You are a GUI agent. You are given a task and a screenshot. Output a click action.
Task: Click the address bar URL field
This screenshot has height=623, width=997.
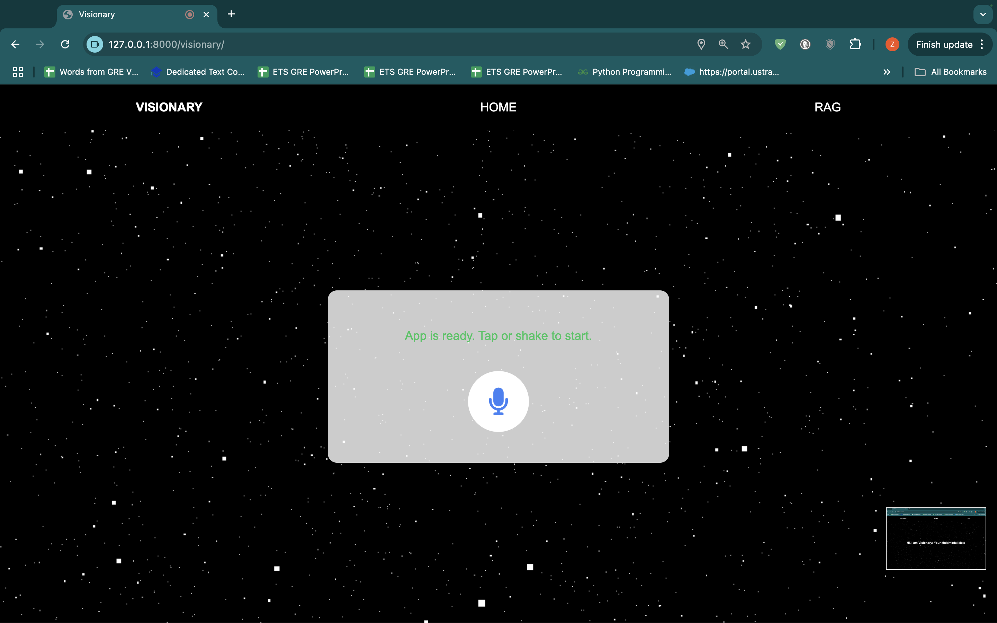pyautogui.click(x=371, y=45)
